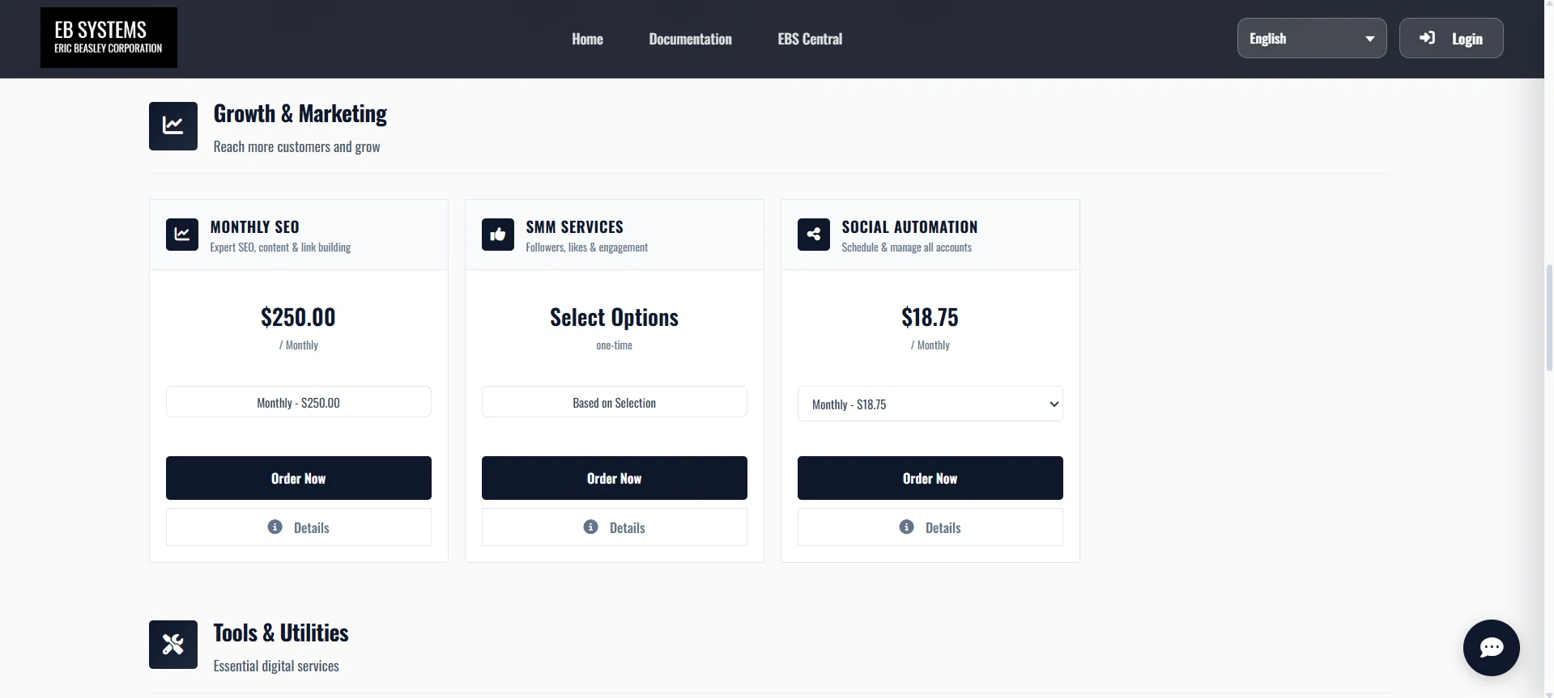
Task: Click the page vertical scrollbar
Action: 1548,315
